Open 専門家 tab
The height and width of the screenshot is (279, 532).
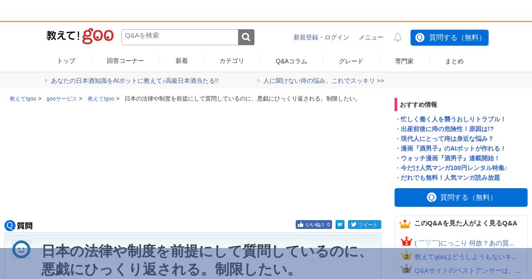pyautogui.click(x=404, y=61)
